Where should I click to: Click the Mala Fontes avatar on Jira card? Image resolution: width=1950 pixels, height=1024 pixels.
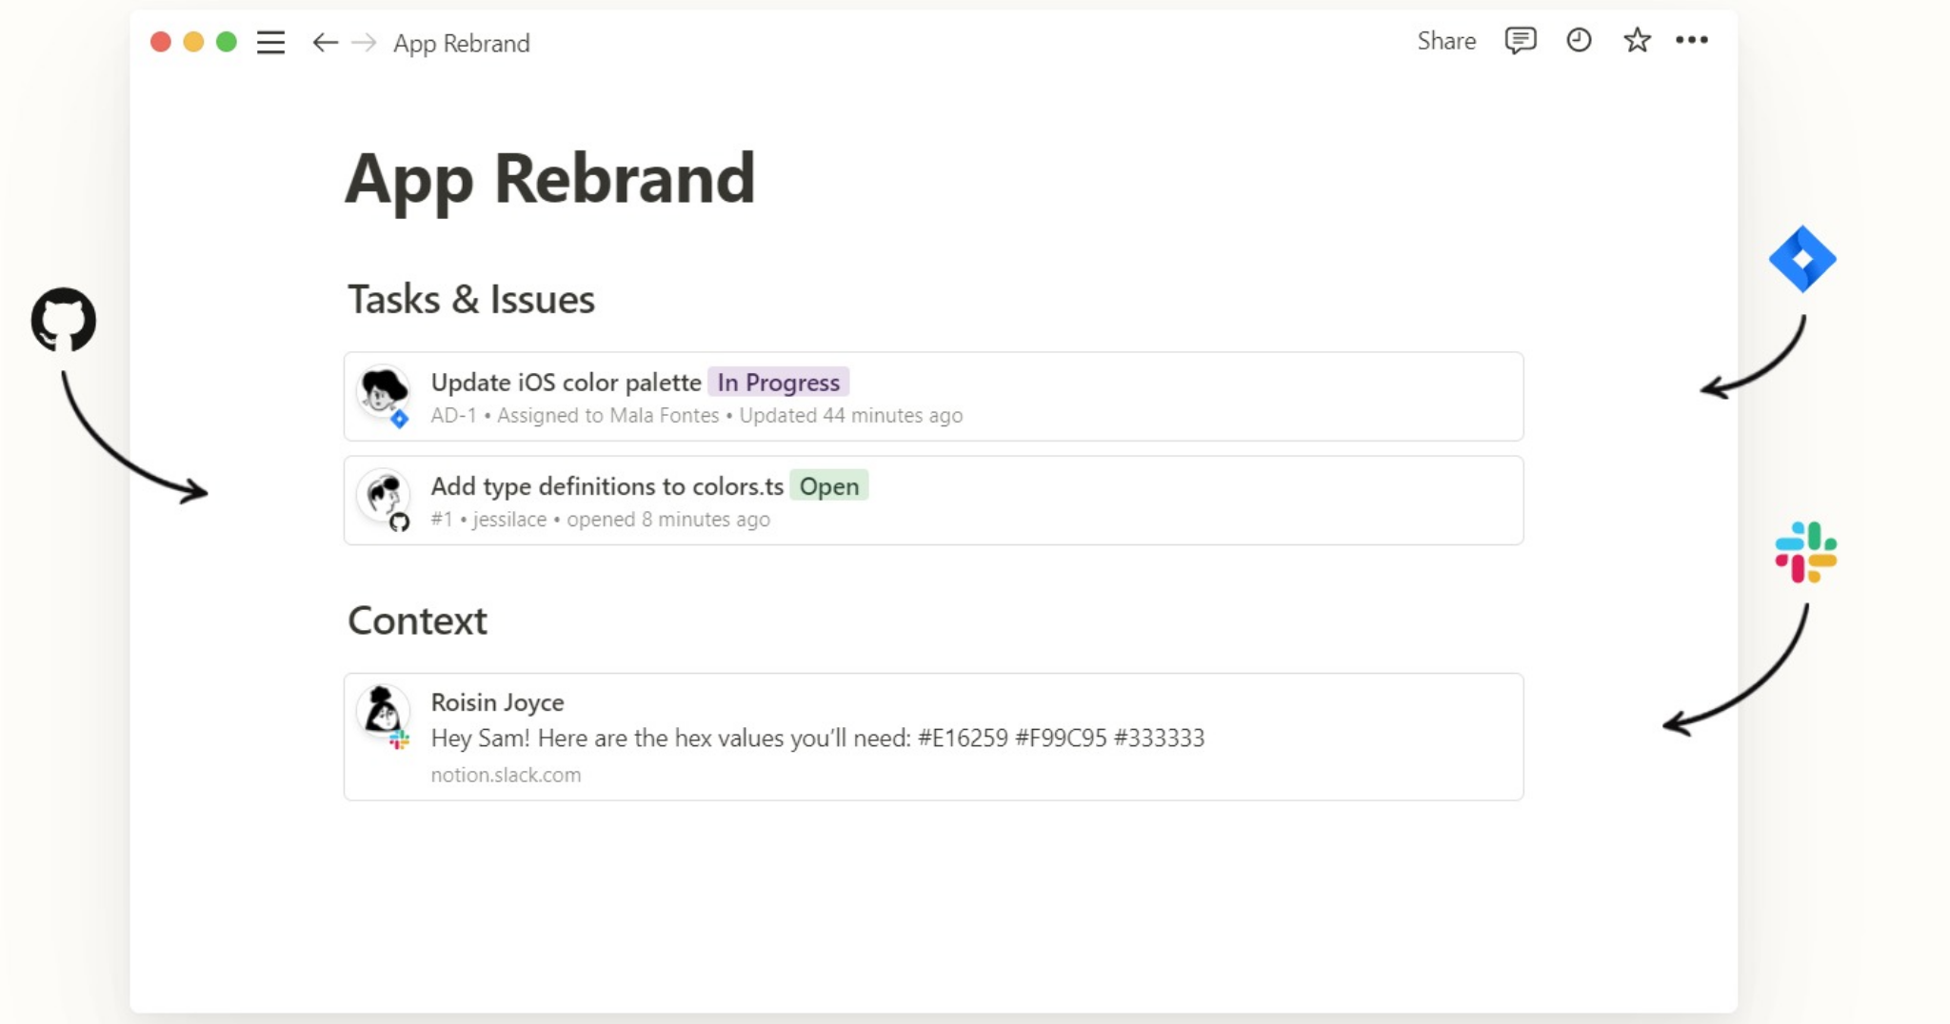(x=383, y=390)
